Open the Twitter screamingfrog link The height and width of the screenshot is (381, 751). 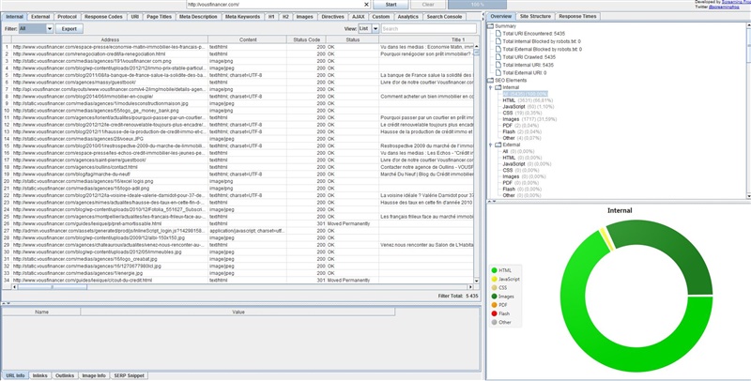pos(724,8)
